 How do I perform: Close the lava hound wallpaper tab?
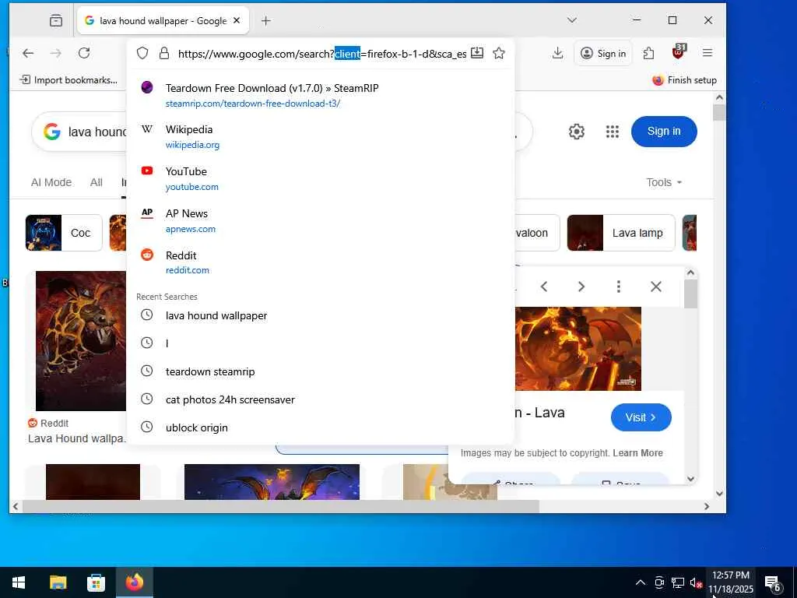(x=237, y=20)
